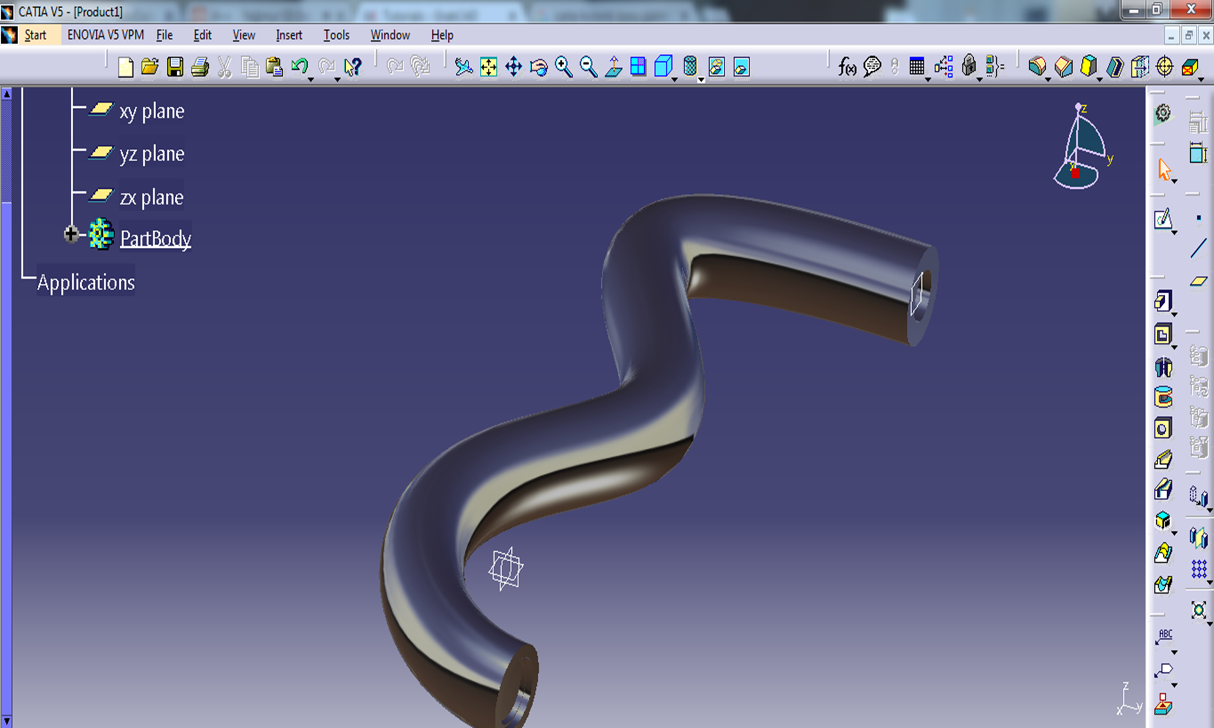Screen dimensions: 1214x728
Task: Open the Undo history dropdown arrow
Action: click(x=311, y=79)
